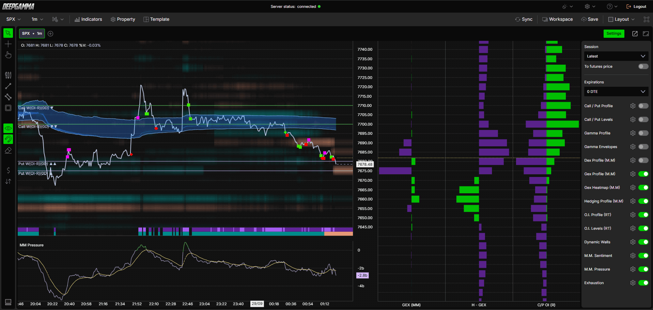Open settings gear for Dynamic Walls
This screenshot has height=310, width=653.
[633, 242]
